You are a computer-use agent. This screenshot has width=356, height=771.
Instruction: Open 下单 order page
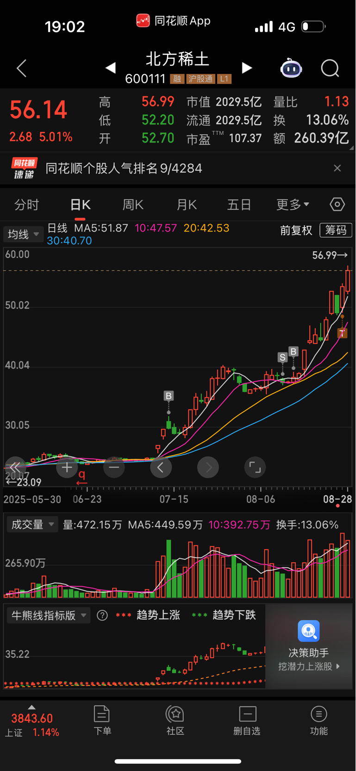point(102,720)
